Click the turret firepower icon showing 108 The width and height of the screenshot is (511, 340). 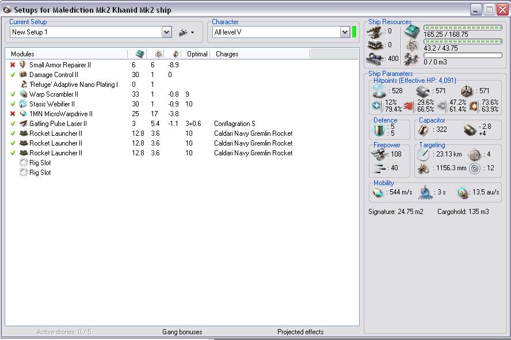point(380,154)
